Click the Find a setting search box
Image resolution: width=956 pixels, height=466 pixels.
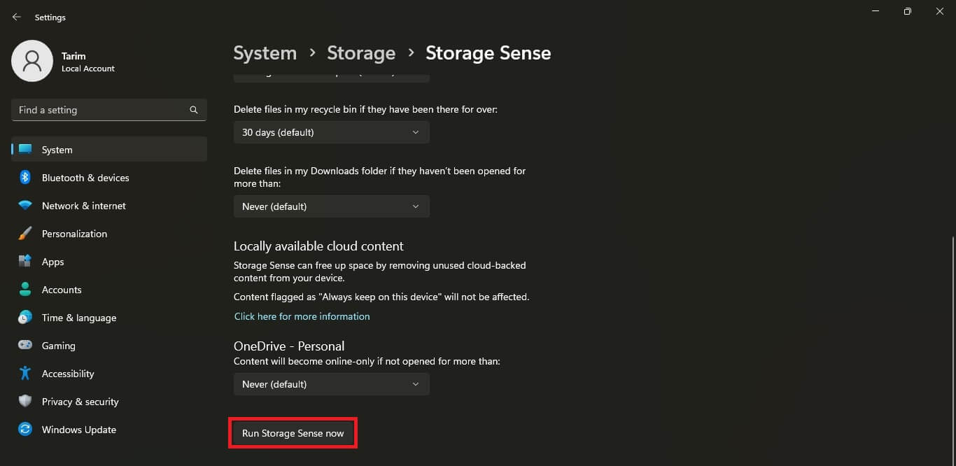coord(108,110)
